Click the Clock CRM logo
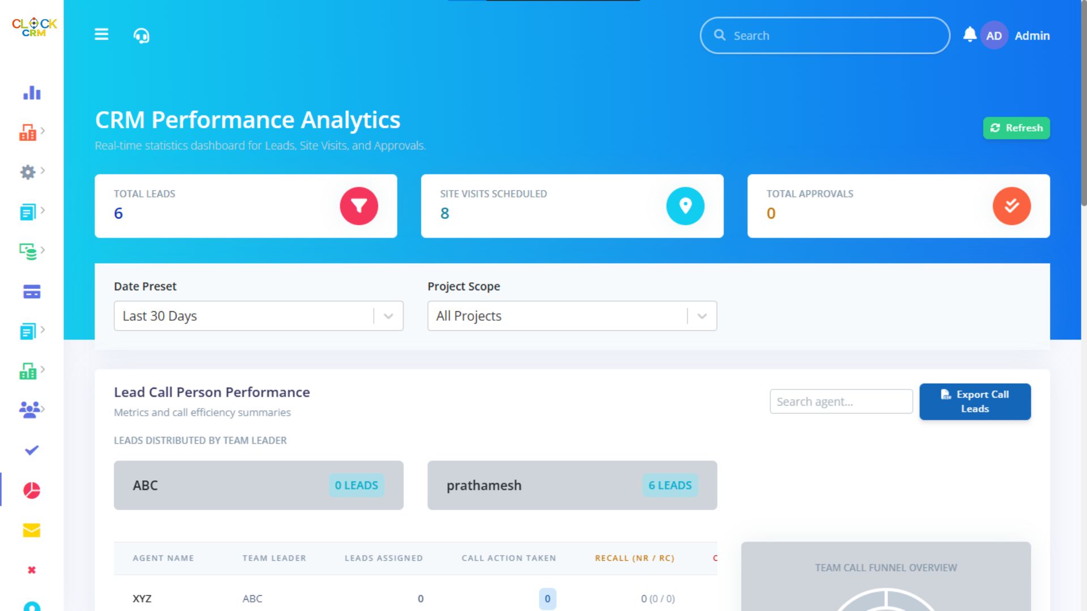1087x611 pixels. [x=34, y=27]
